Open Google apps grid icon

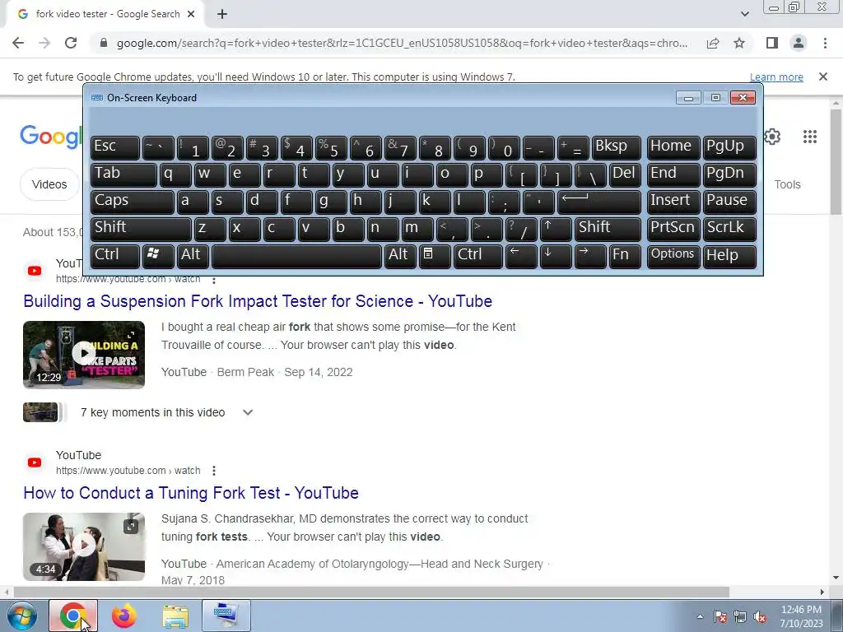[x=810, y=137]
